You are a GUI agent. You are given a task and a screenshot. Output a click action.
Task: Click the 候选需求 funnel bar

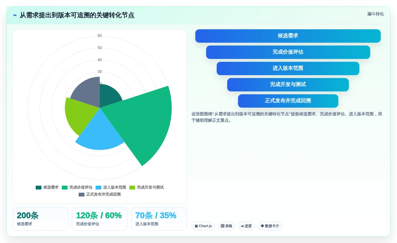(288, 36)
